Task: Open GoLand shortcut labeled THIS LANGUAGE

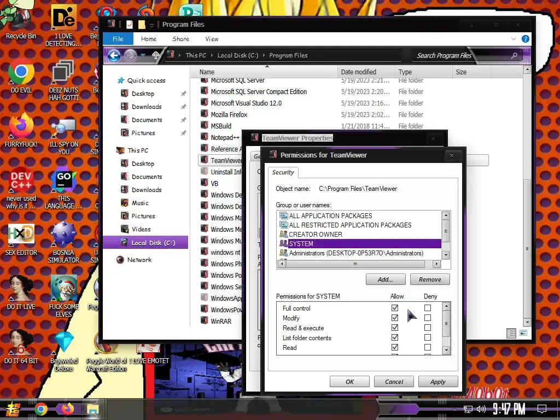Action: click(x=63, y=188)
